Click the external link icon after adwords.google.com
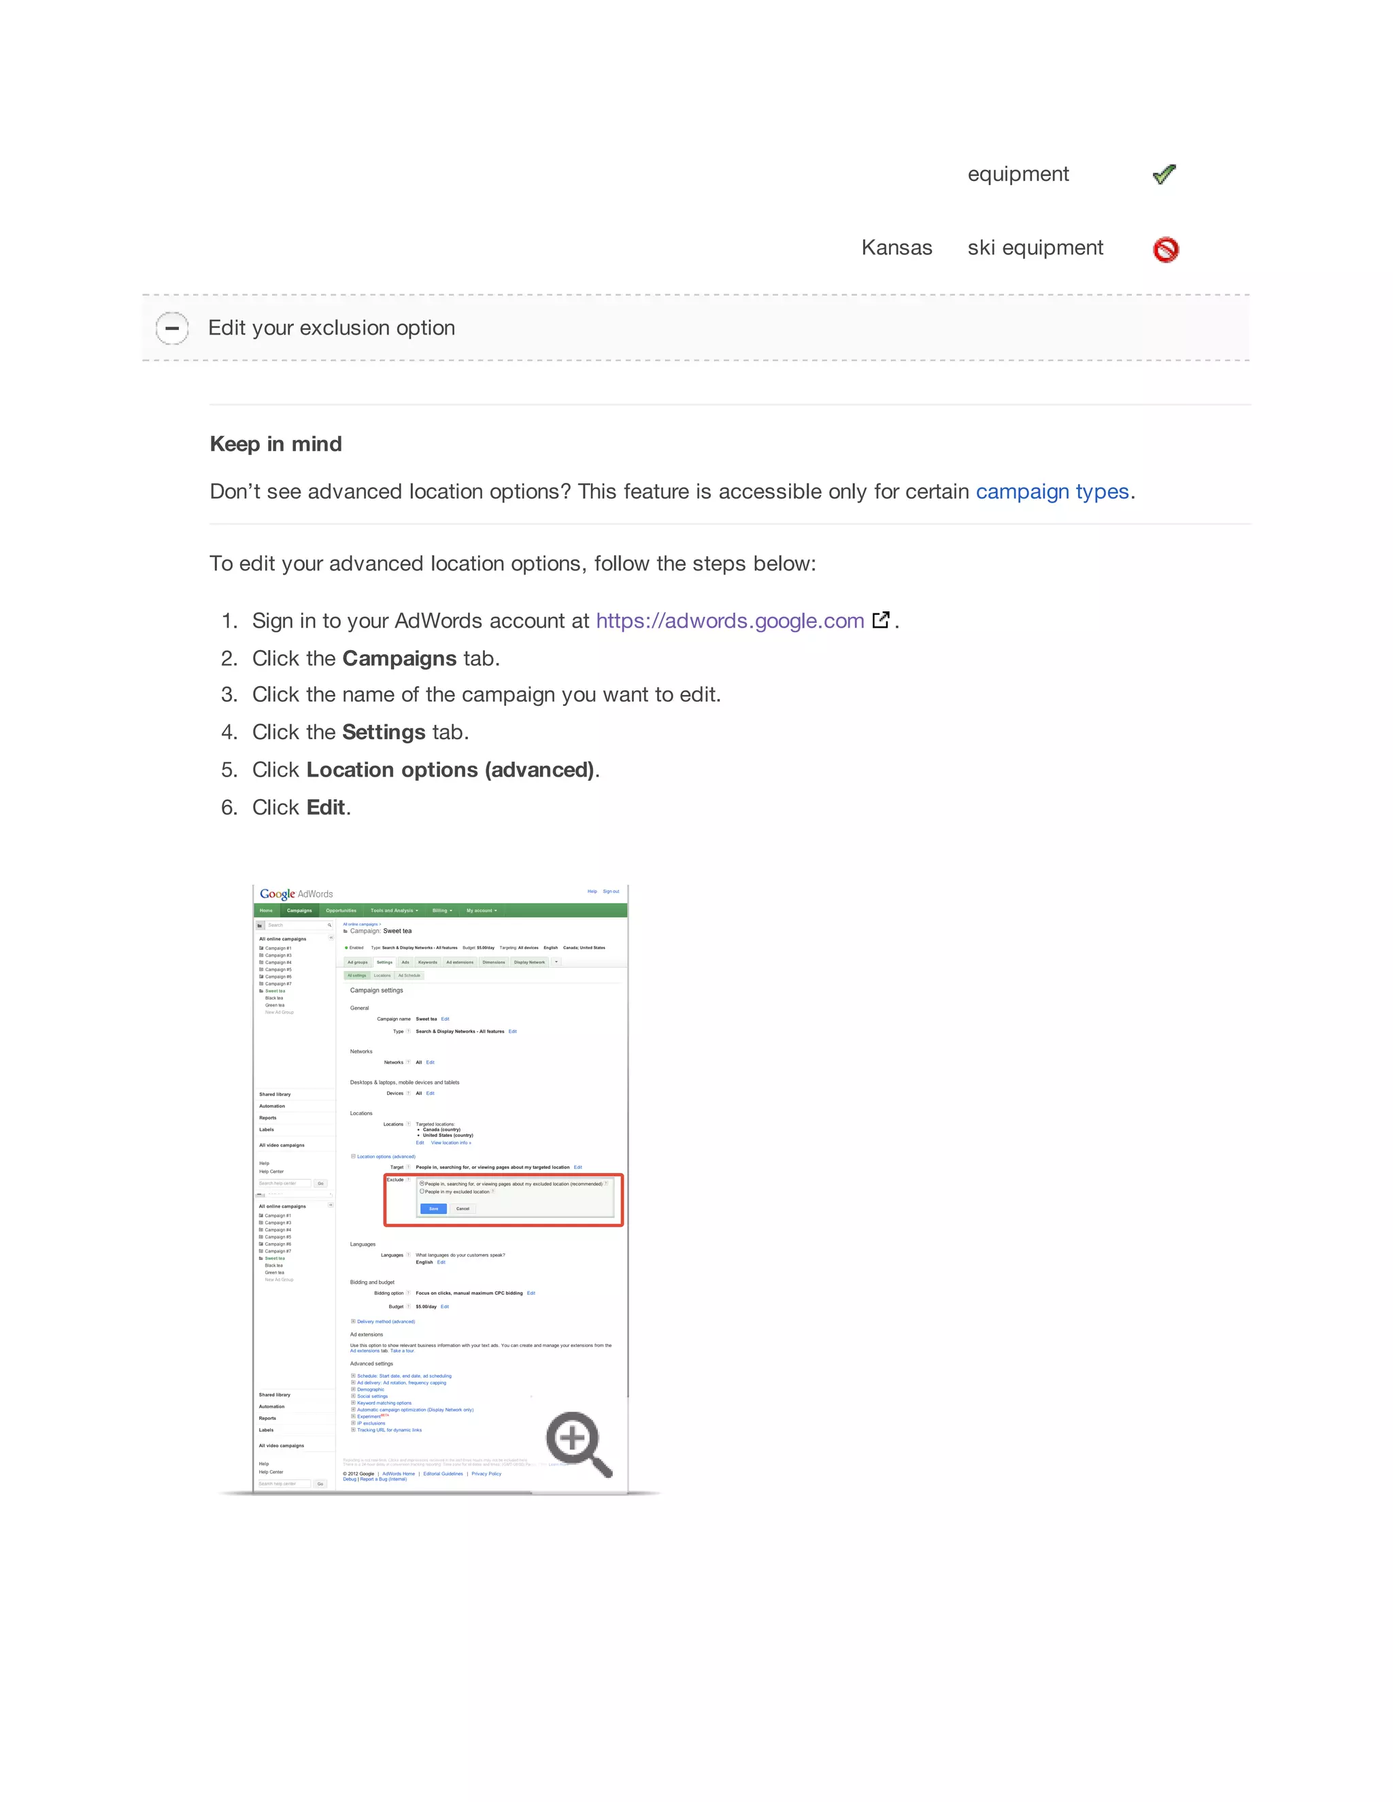 [x=881, y=619]
